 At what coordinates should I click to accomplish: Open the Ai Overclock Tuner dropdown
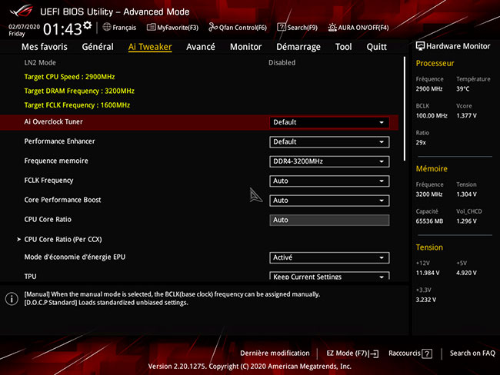328,122
